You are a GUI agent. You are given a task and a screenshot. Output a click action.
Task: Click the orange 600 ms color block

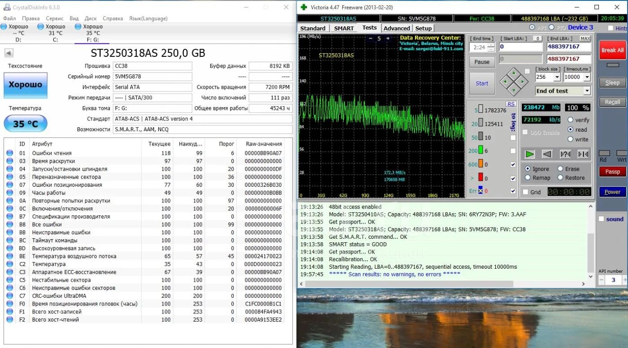[480, 164]
